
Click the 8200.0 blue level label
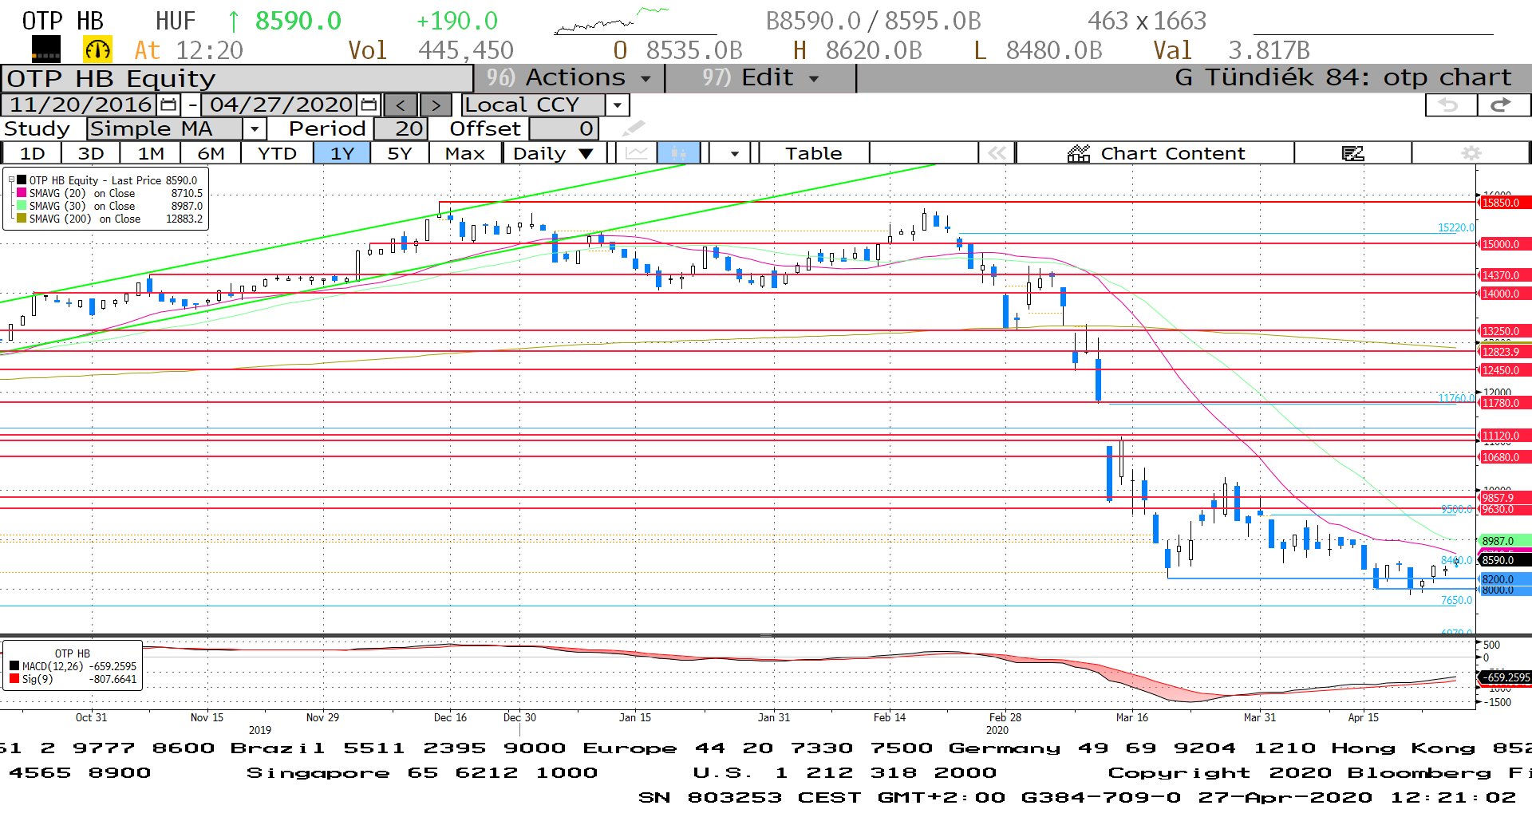point(1505,579)
